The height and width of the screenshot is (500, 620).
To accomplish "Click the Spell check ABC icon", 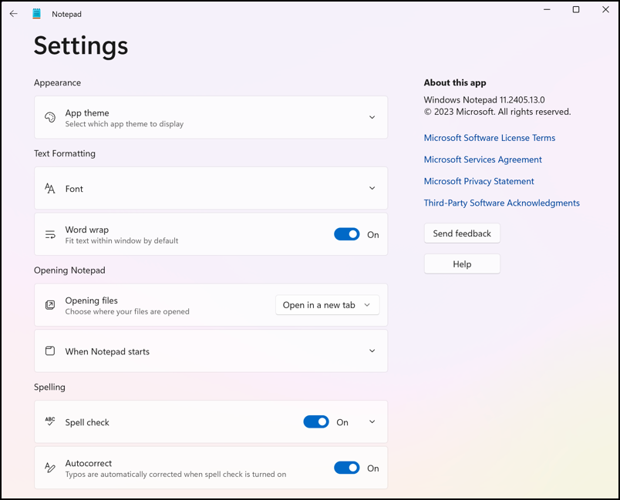I will 50,421.
